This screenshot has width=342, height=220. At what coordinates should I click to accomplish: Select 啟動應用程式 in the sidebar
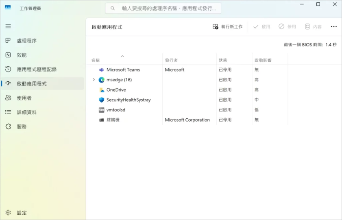coord(43,83)
